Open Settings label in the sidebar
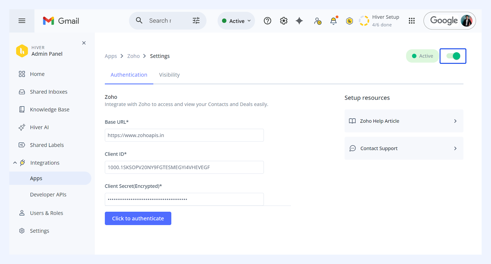This screenshot has width=491, height=264. 40,231
